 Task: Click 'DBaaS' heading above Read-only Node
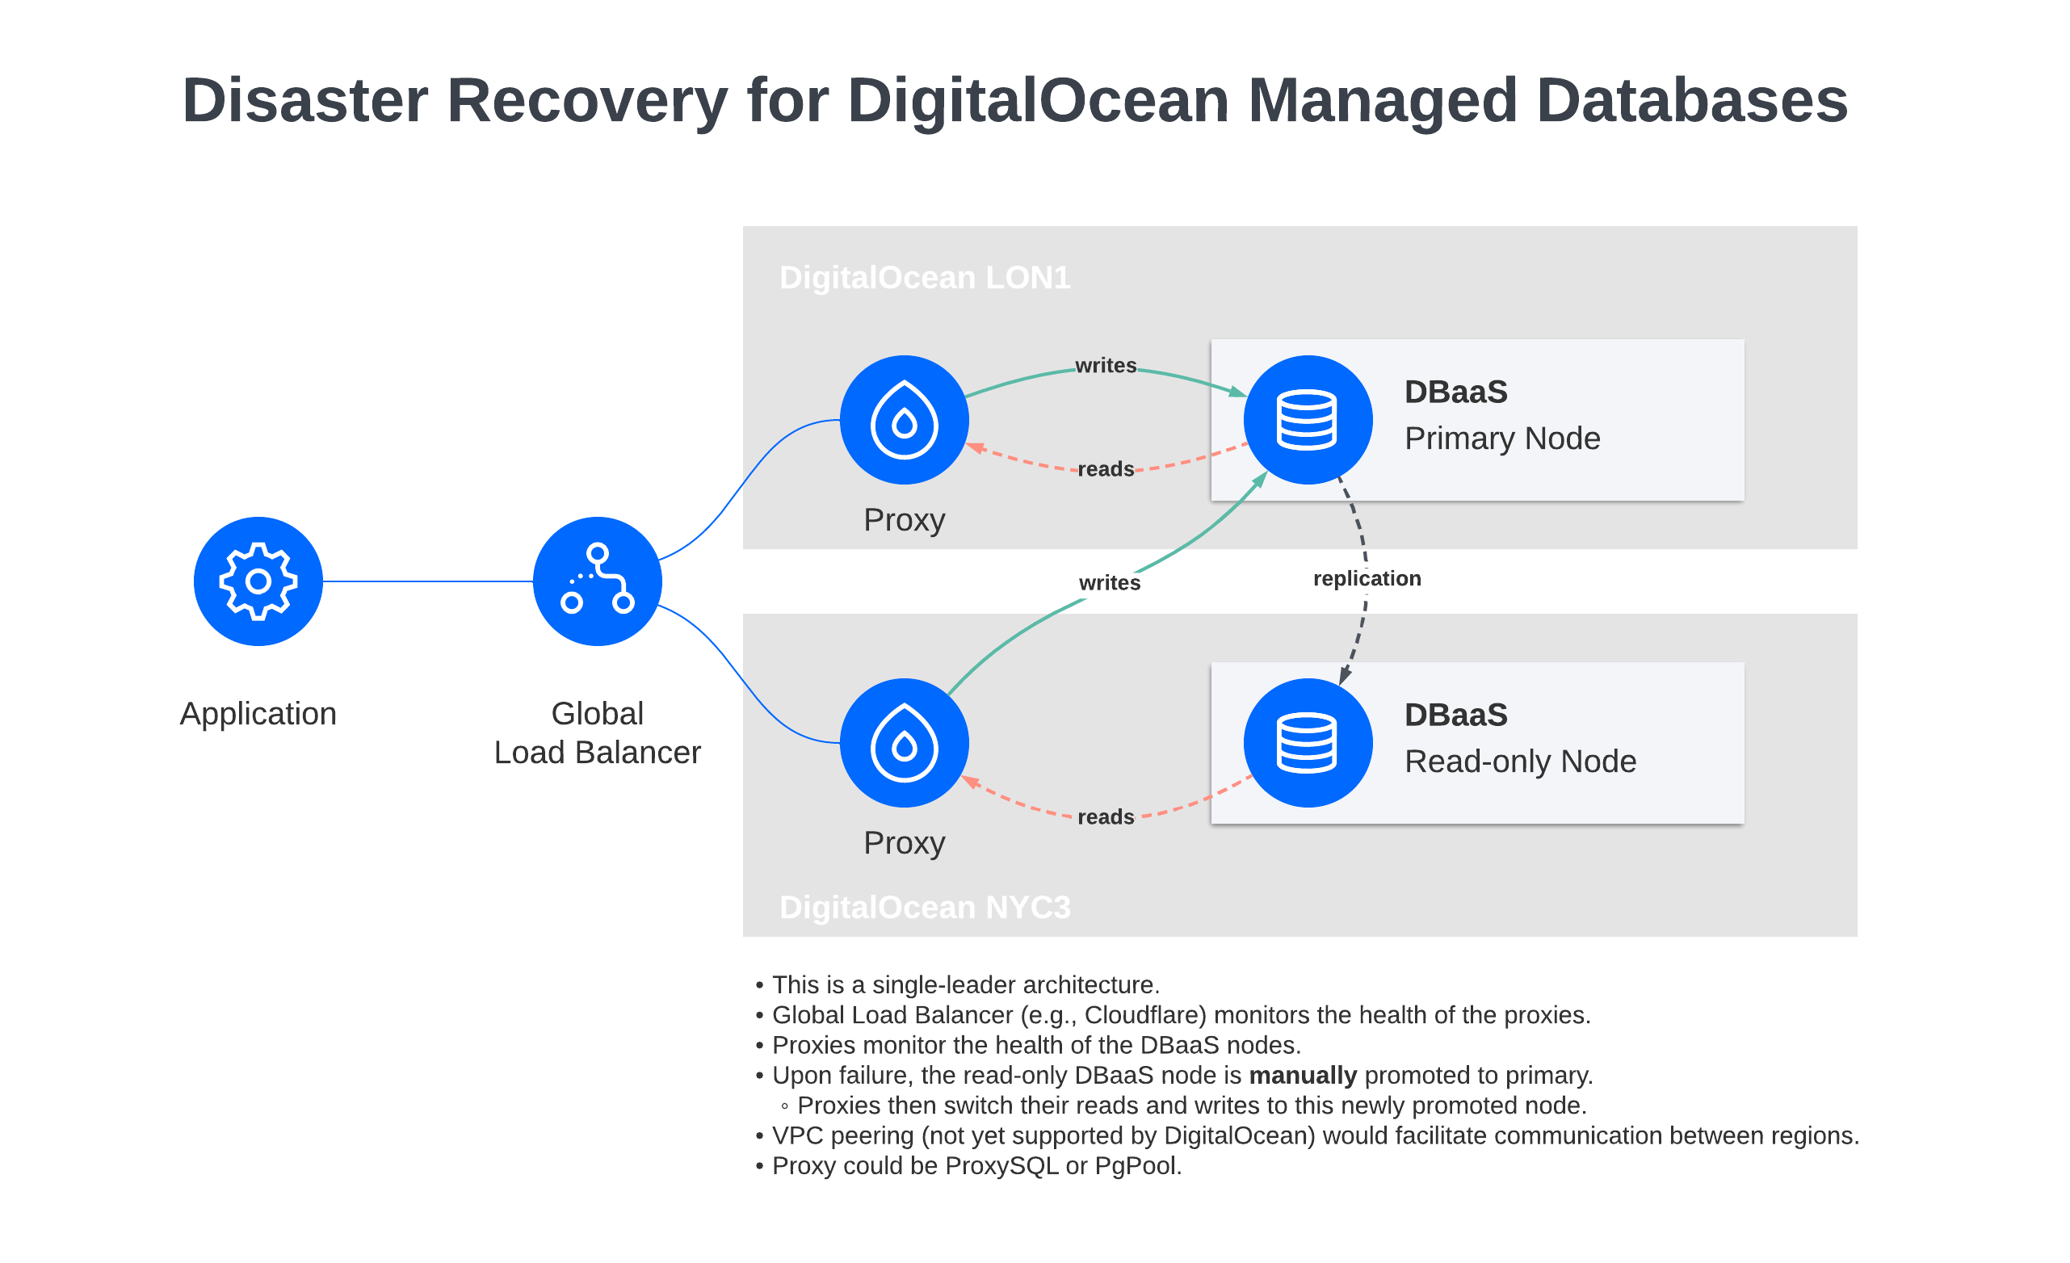(1456, 715)
